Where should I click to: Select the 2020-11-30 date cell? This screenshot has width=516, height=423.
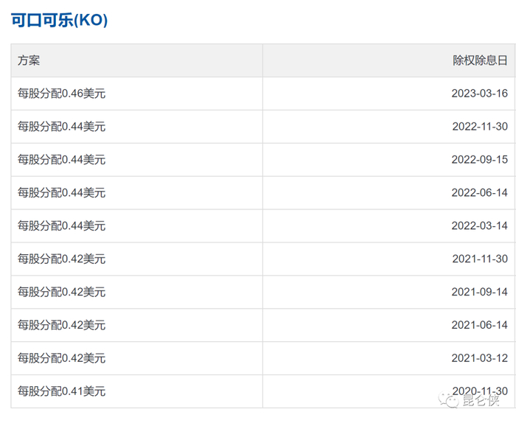pos(479,391)
